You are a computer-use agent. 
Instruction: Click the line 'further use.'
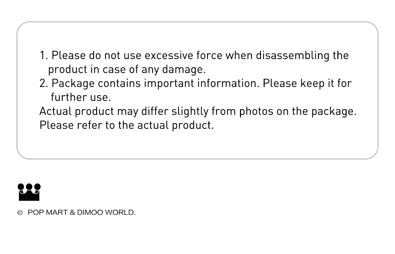81,97
